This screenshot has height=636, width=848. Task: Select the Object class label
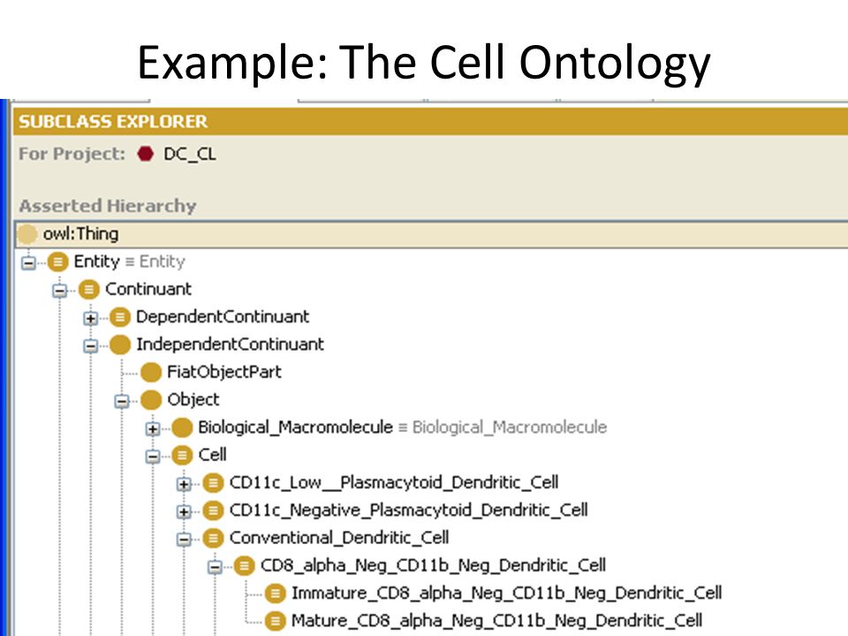[x=193, y=399]
